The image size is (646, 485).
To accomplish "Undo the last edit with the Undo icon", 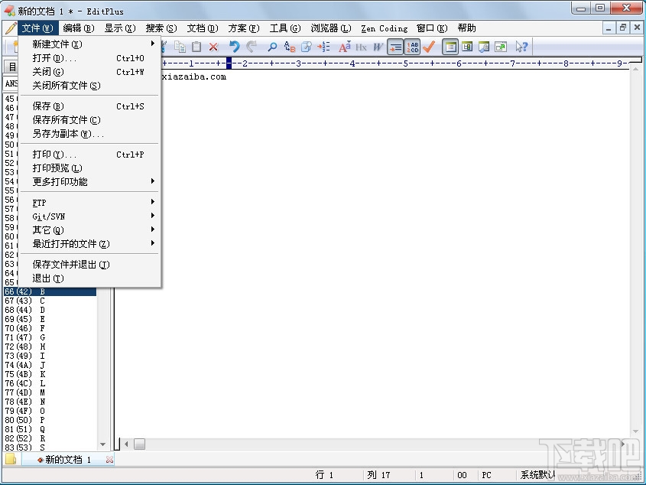I will tap(235, 46).
